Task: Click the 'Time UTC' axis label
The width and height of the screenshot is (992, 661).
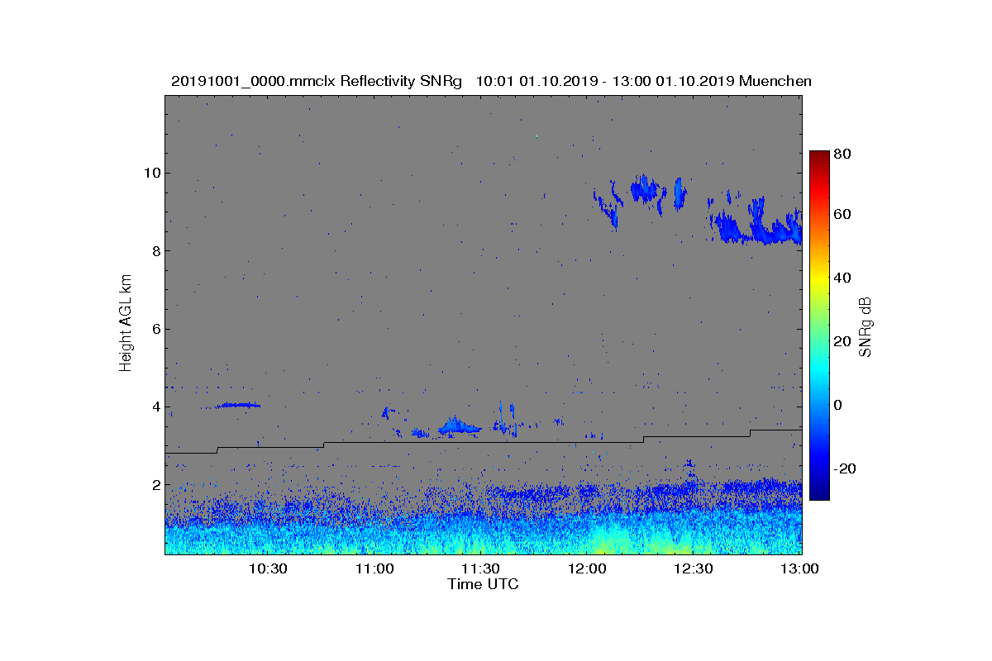Action: coord(484,584)
